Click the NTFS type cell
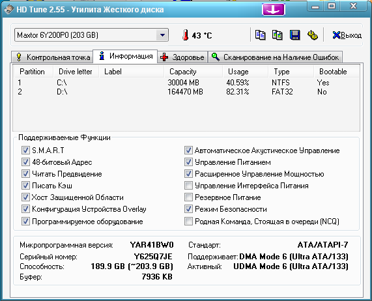Viewport: 372px width, 301px height. coord(281,83)
